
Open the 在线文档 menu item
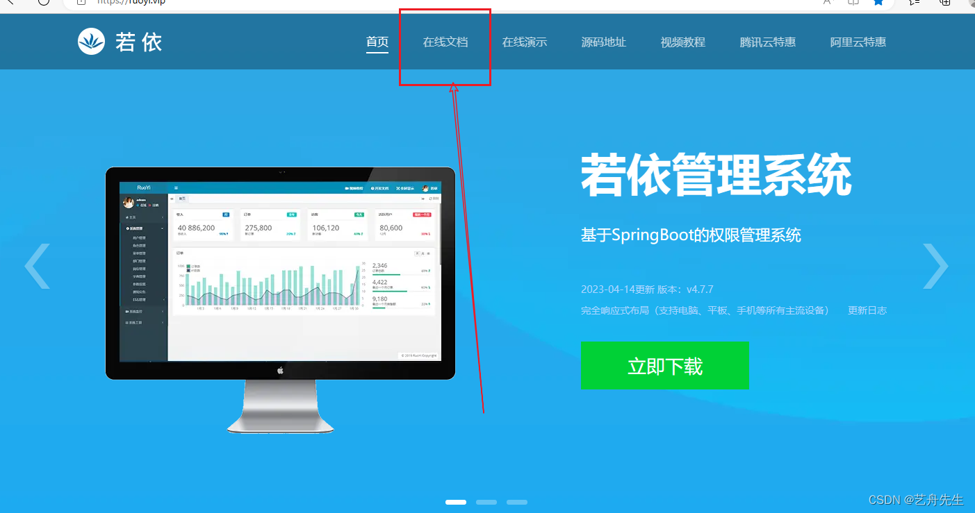click(x=445, y=42)
